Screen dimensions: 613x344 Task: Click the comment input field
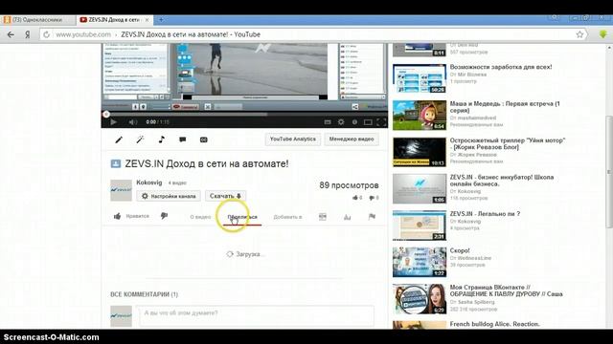click(x=257, y=315)
